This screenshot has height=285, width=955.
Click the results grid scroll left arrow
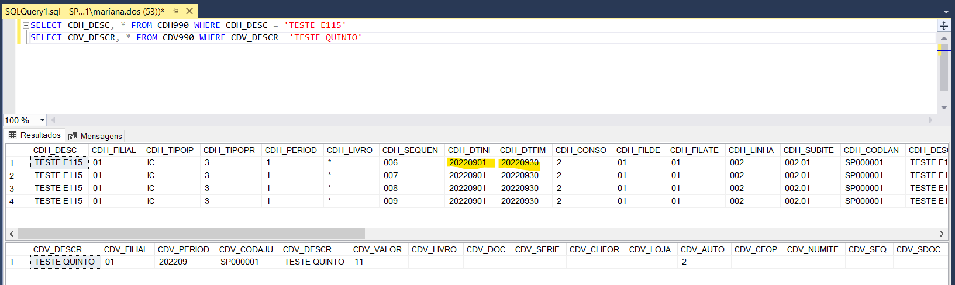[11, 234]
